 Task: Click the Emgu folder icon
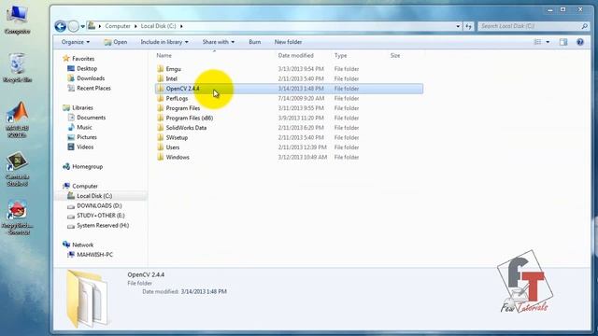(160, 69)
